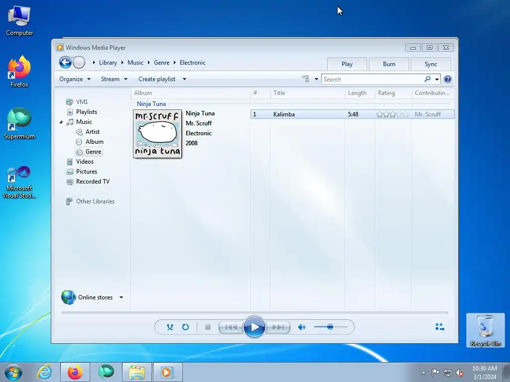Click Genre in the breadcrumb

[162, 63]
